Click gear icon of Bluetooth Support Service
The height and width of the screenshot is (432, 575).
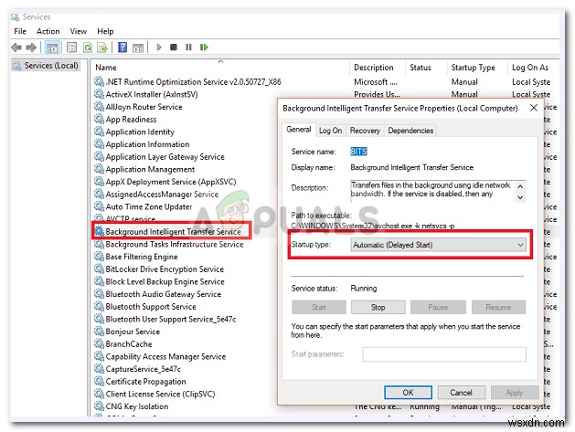[x=99, y=306]
